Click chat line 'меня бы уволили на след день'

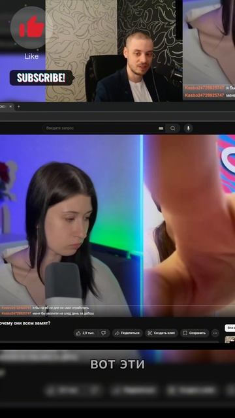coord(63,313)
